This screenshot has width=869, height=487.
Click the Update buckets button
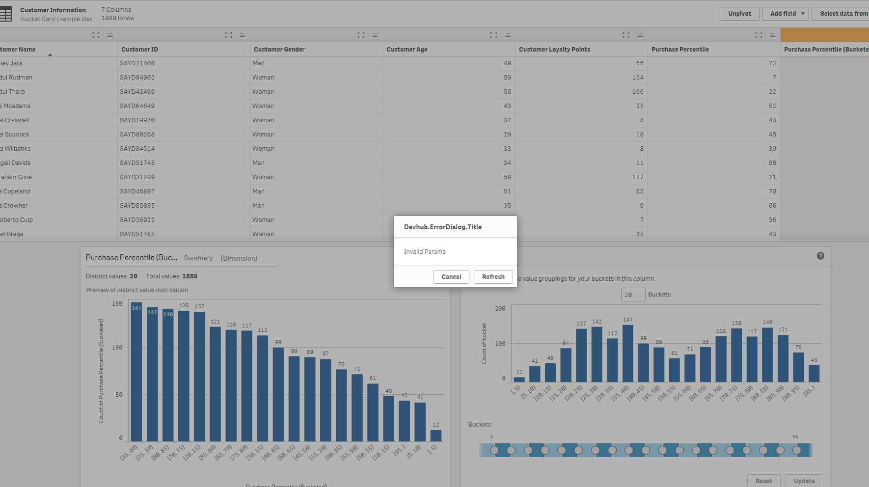pos(804,481)
